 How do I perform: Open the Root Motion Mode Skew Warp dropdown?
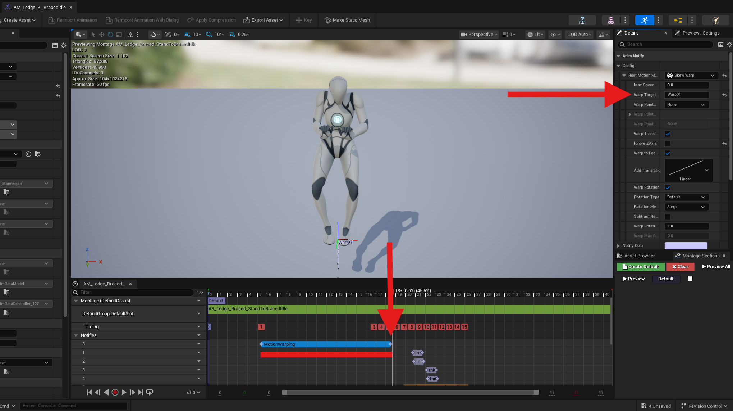click(x=691, y=75)
